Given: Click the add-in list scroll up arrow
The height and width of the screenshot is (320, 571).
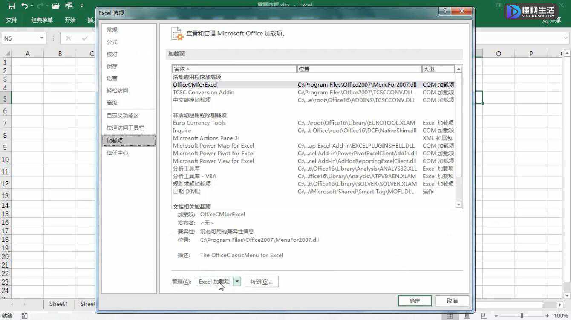Looking at the screenshot, I should tap(459, 69).
